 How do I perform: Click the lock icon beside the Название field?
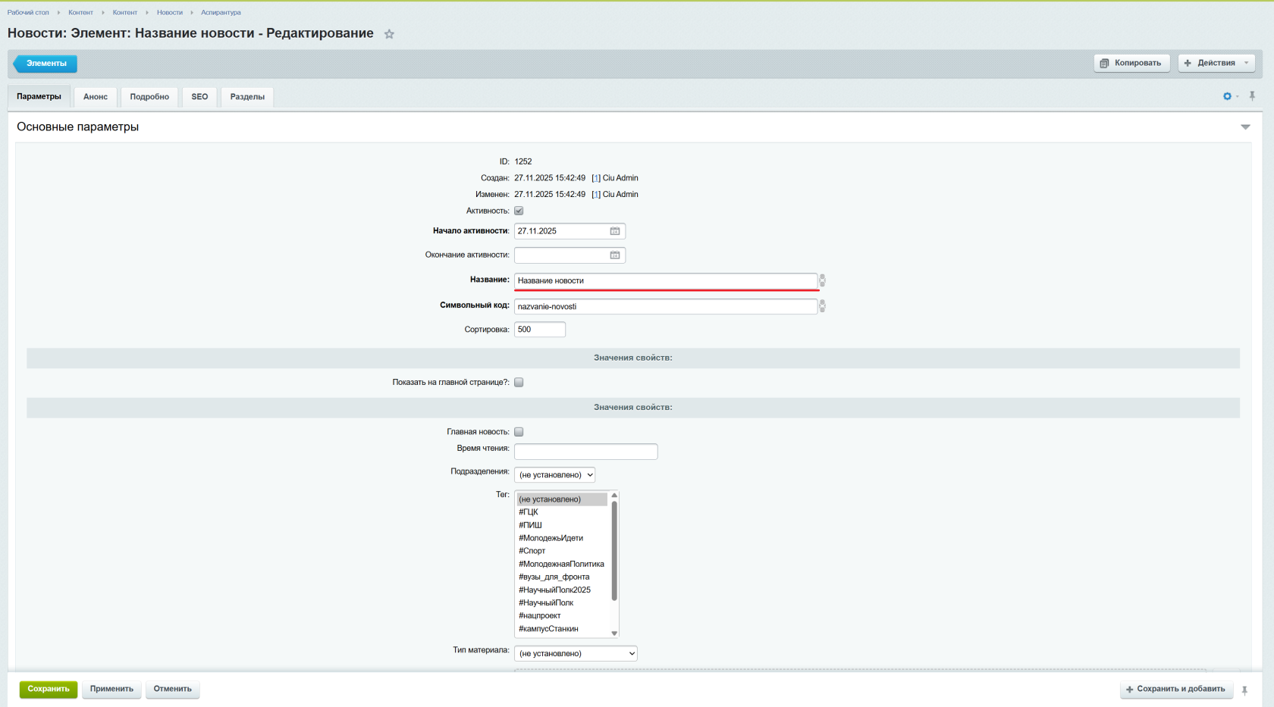pos(822,280)
